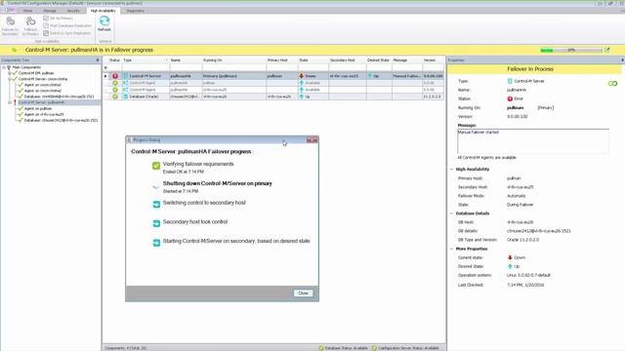Click the Name filter field in grid filter row
Viewport: 625px width, 351px height.
(186, 67)
